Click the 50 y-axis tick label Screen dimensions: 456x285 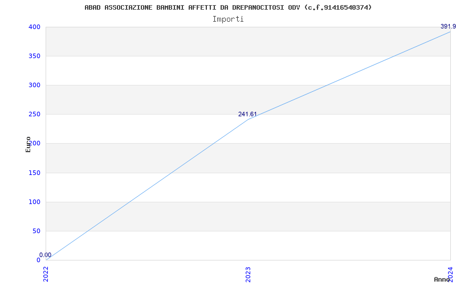[x=35, y=231]
